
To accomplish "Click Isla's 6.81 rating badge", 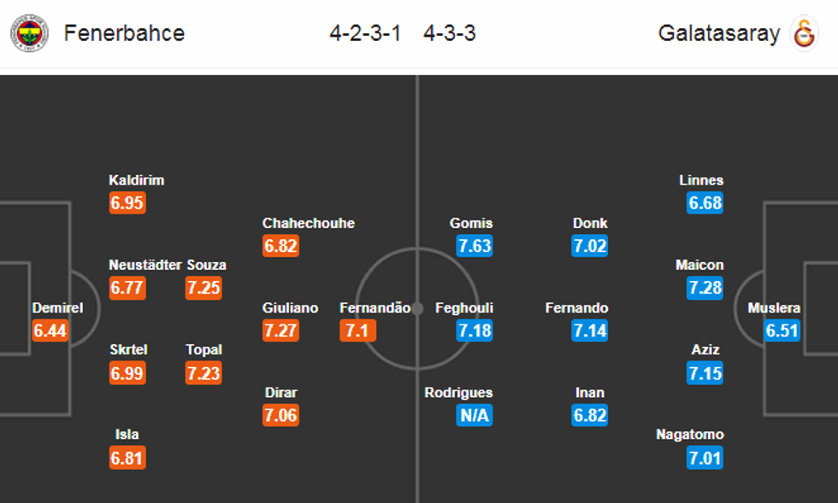I will (127, 458).
